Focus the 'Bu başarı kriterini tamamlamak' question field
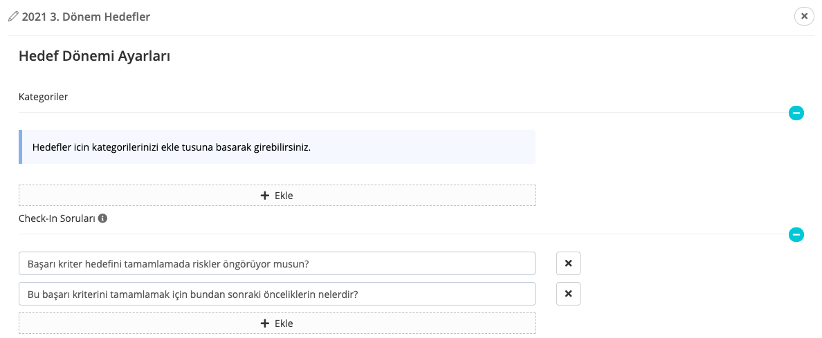 277,294
